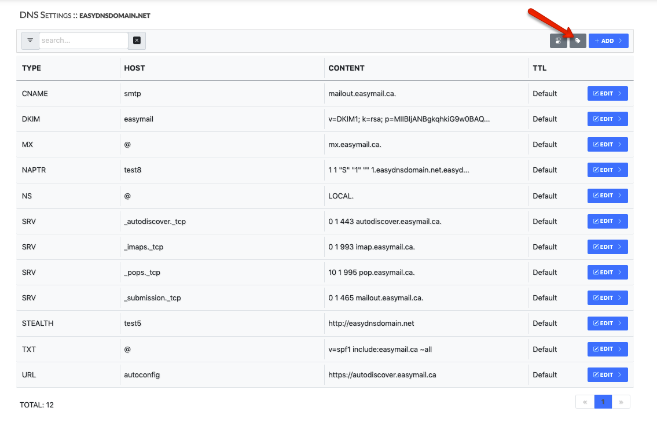This screenshot has width=657, height=430.
Task: Edit the _autodiscover._tcp SRV record
Action: click(607, 221)
